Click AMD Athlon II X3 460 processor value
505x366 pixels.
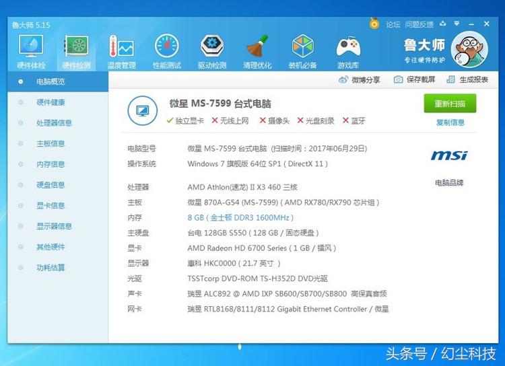242,187
